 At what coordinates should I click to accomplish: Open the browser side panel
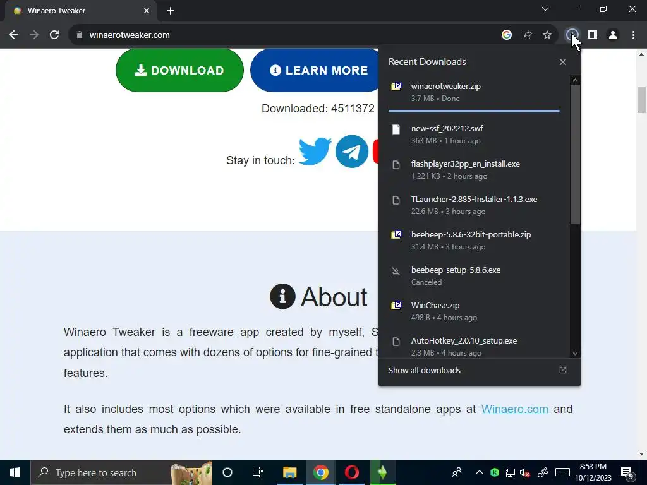(x=593, y=35)
